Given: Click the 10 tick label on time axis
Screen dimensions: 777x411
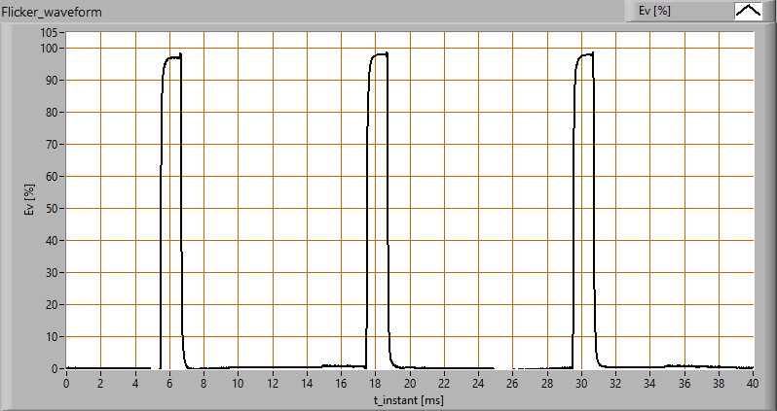Looking at the screenshot, I should [238, 384].
